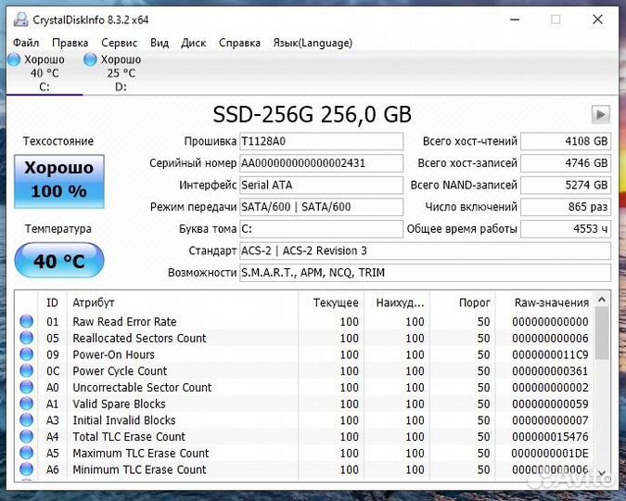Click status icon for Total TLC Erase Count

point(26,436)
